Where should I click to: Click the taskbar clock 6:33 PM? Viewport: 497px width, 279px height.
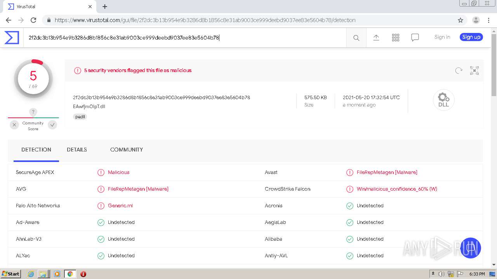[x=477, y=274]
